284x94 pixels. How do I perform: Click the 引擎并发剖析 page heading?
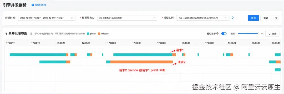tap(15, 5)
